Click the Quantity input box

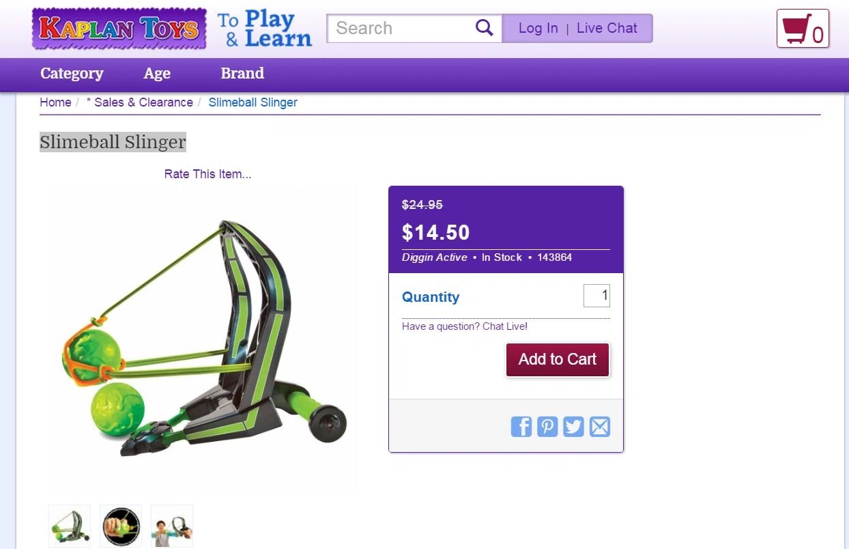(x=596, y=296)
